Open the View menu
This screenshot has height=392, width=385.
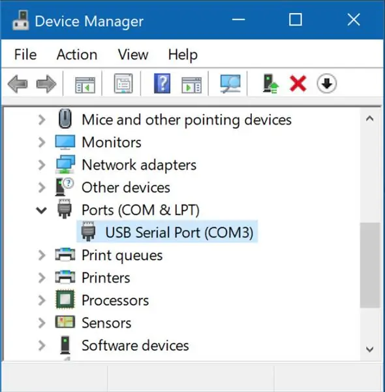(133, 54)
